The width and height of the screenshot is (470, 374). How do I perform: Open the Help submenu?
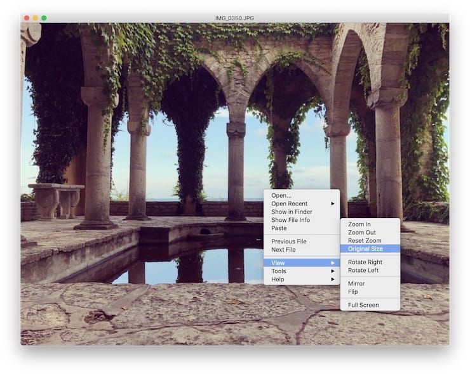(302, 279)
